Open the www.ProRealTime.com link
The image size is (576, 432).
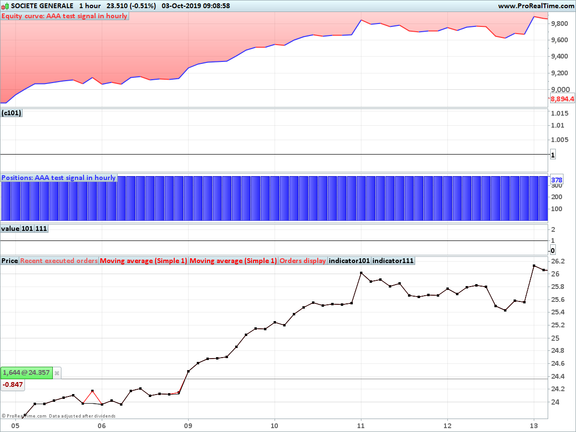point(536,6)
